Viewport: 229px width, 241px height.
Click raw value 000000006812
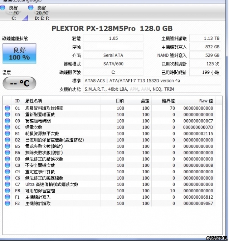click(198, 197)
